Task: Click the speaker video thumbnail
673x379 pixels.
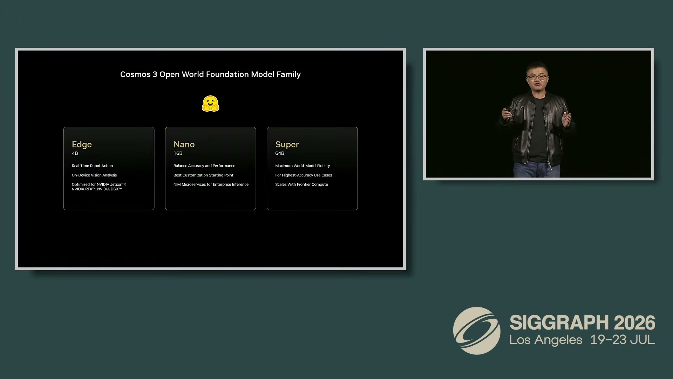Action: [x=538, y=114]
